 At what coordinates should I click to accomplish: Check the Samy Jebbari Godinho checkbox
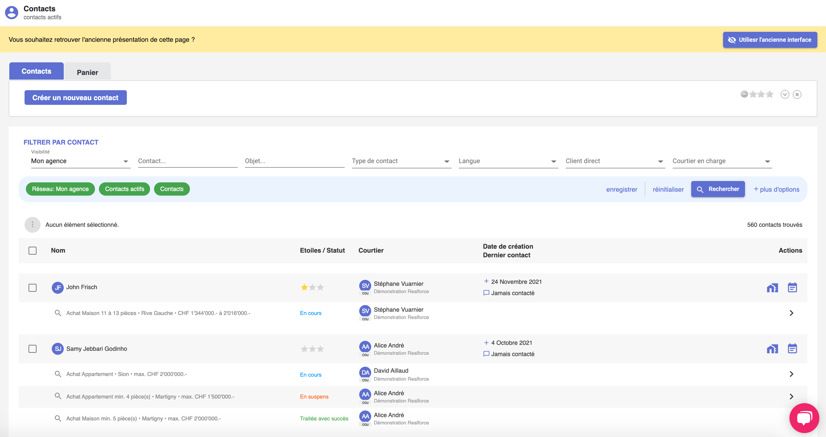(x=33, y=349)
